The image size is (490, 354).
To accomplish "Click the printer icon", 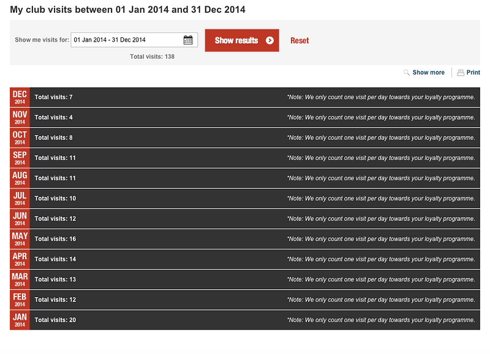I will click(461, 73).
